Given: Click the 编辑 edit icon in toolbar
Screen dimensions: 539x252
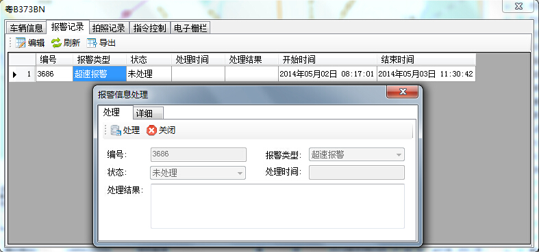Looking at the screenshot, I should 21,43.
